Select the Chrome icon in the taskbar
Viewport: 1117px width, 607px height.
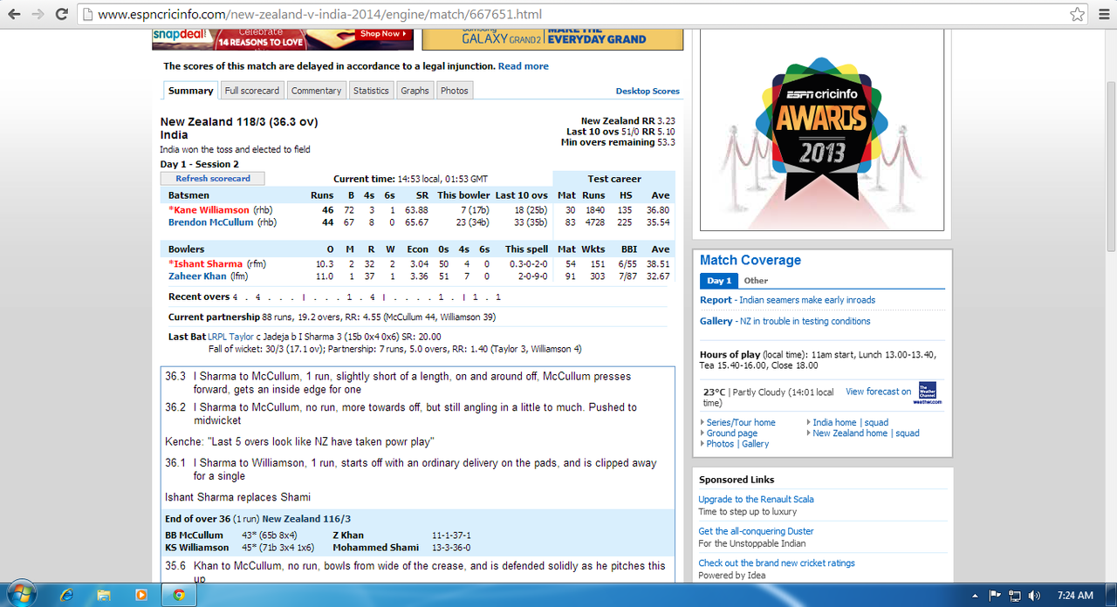(x=178, y=595)
